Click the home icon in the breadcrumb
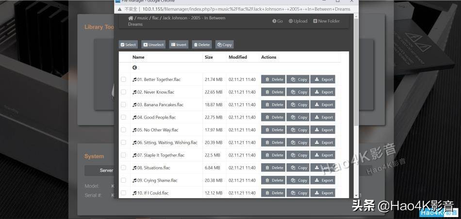Screen dimensions: 461x219 coord(131,18)
